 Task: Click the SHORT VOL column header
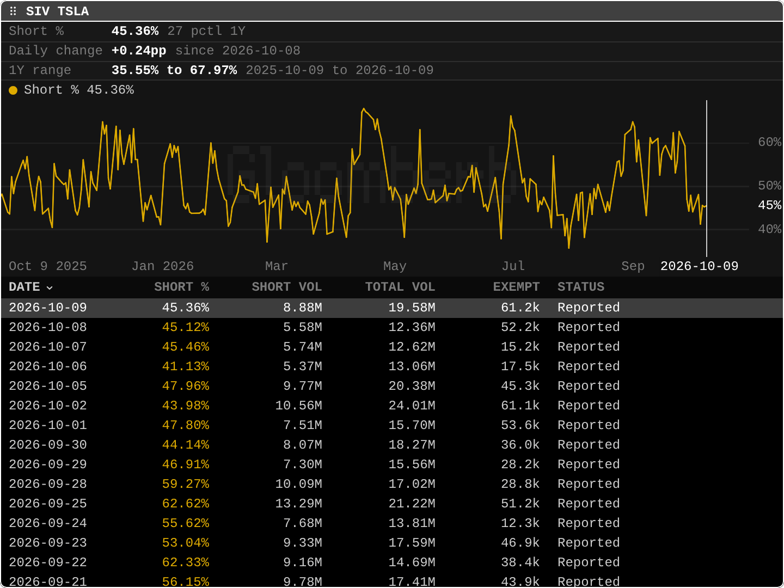pos(286,287)
